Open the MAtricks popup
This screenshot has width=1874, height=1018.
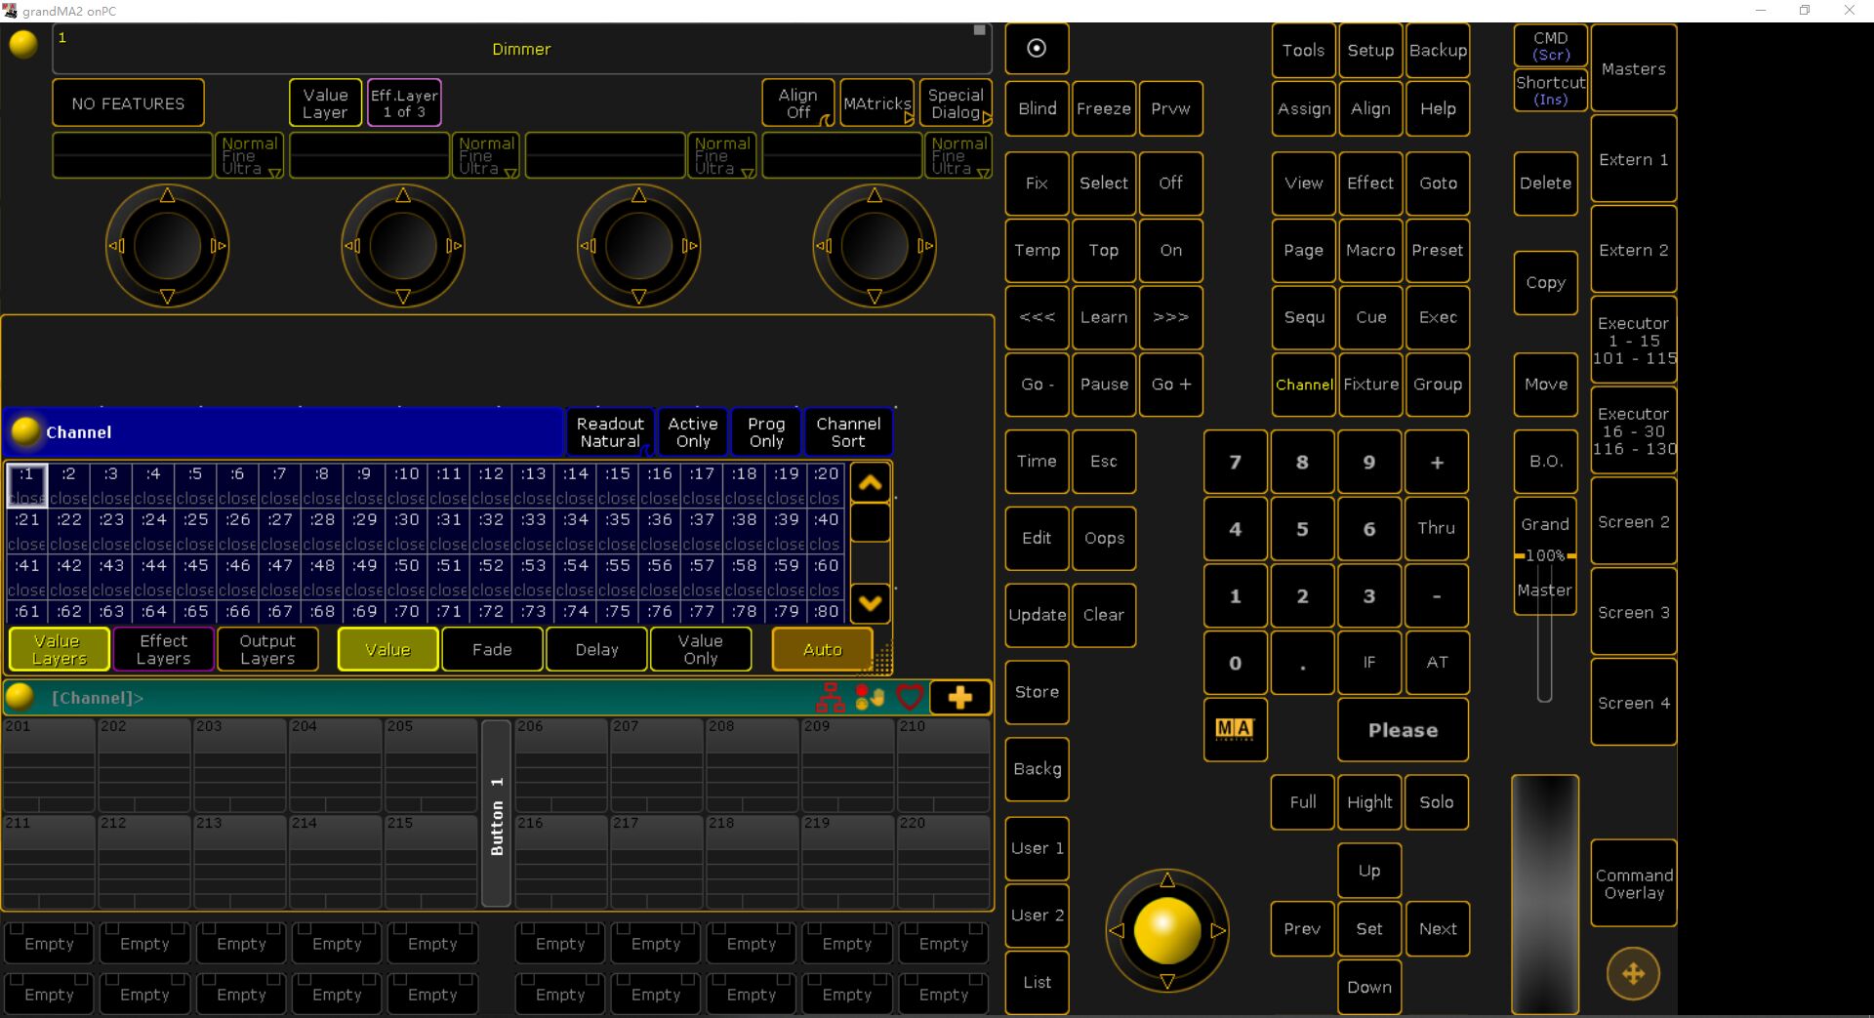(x=877, y=102)
